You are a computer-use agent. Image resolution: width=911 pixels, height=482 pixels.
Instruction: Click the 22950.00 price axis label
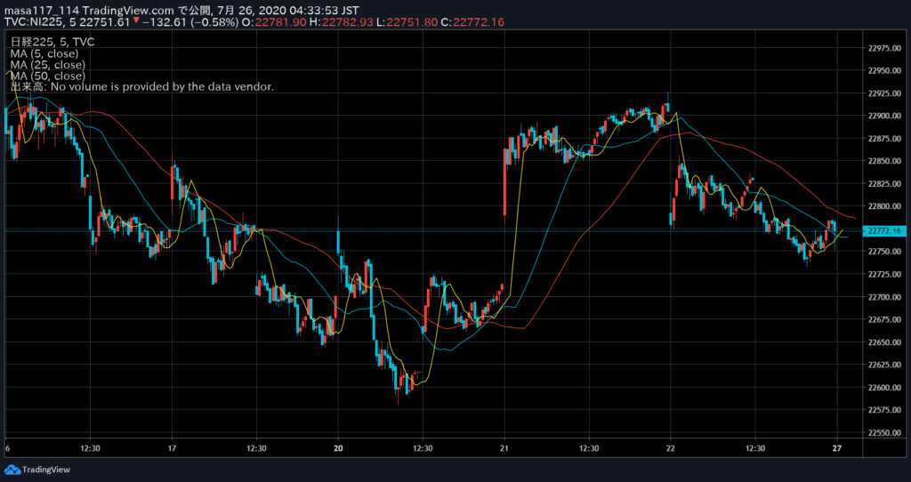(x=884, y=71)
